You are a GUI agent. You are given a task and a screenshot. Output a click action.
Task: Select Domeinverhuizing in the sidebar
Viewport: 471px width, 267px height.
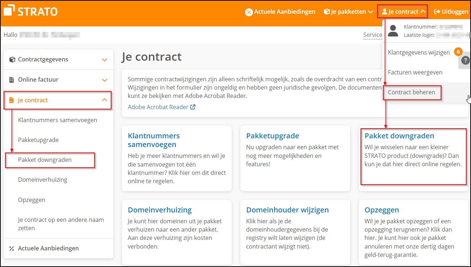click(43, 180)
